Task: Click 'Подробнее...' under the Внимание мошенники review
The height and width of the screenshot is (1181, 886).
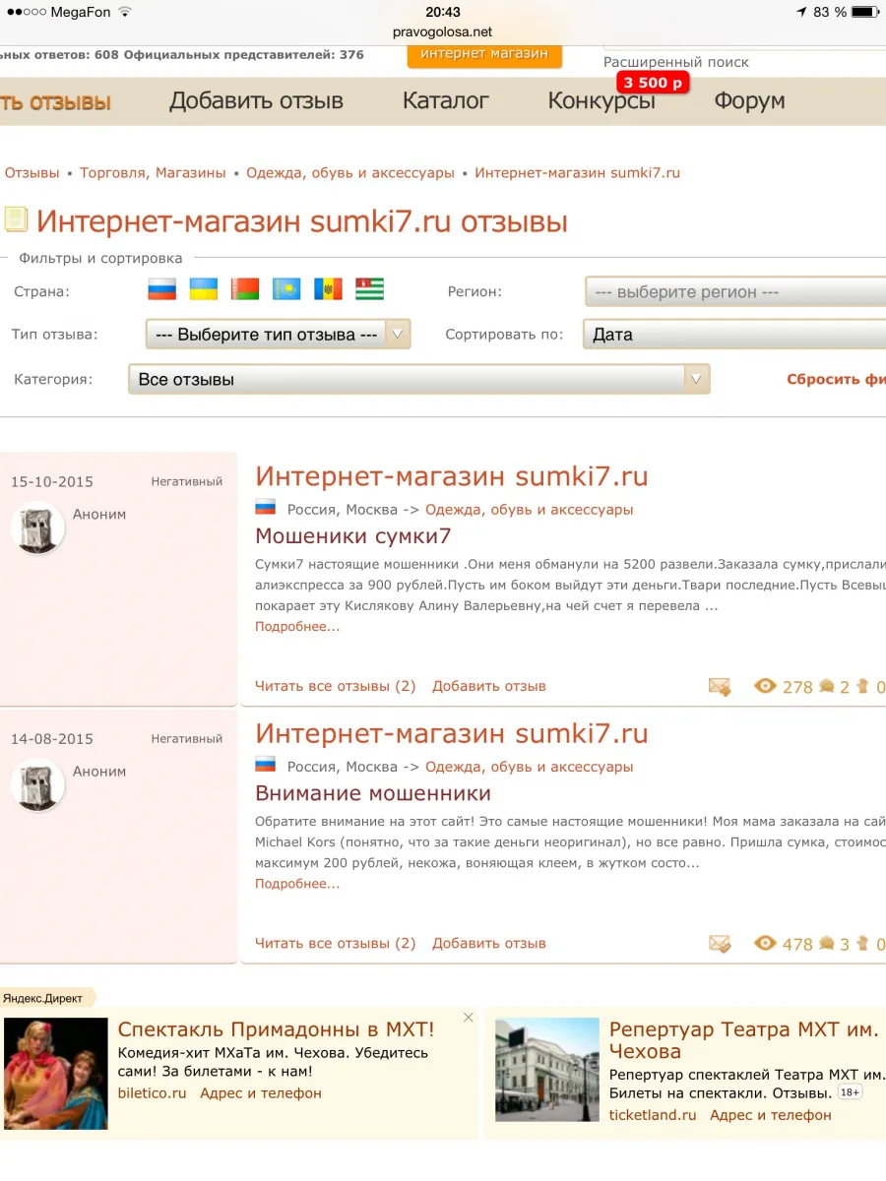Action: click(297, 884)
